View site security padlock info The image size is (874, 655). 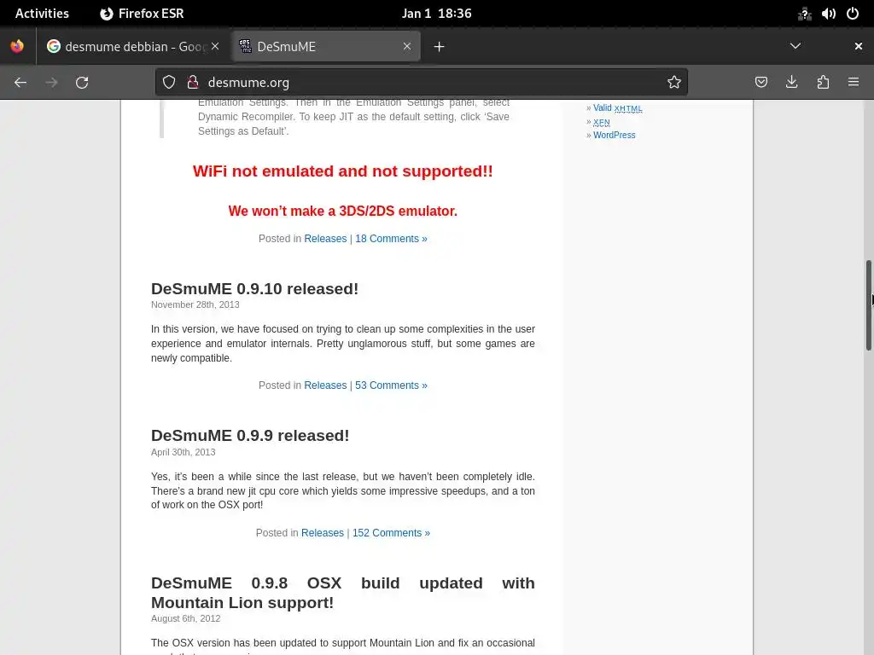[193, 83]
